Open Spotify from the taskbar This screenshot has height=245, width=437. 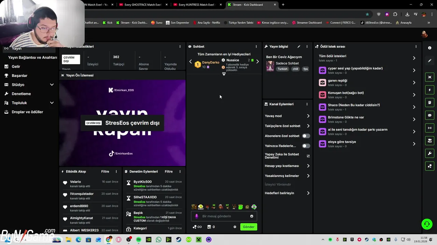[x=139, y=240]
